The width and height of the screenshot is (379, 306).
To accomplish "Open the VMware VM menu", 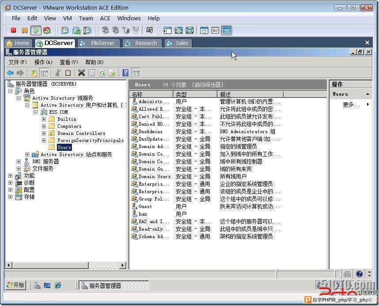I will [x=68, y=19].
